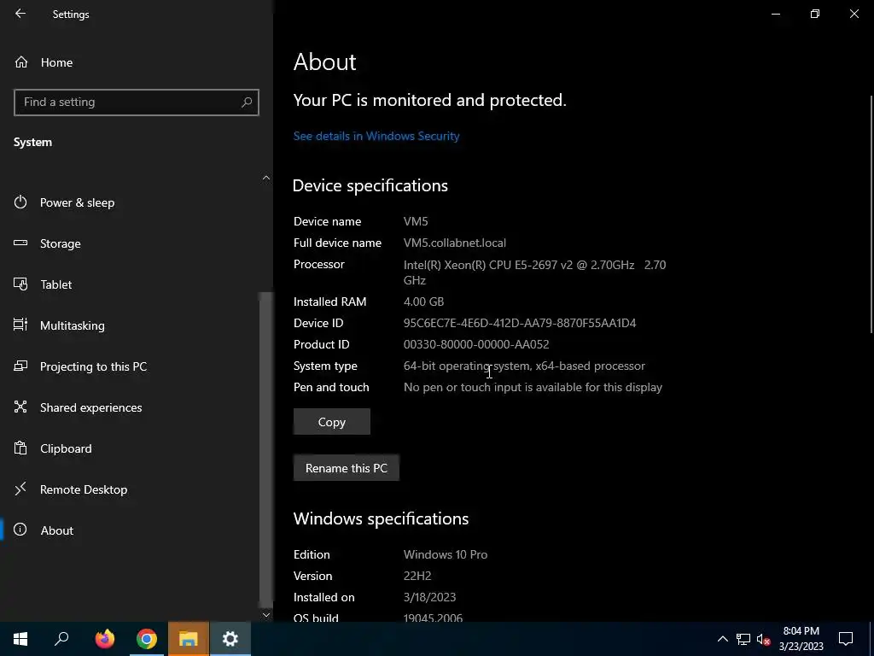This screenshot has height=656, width=874.
Task: Launch Google Chrome from the taskbar
Action: [147, 639]
